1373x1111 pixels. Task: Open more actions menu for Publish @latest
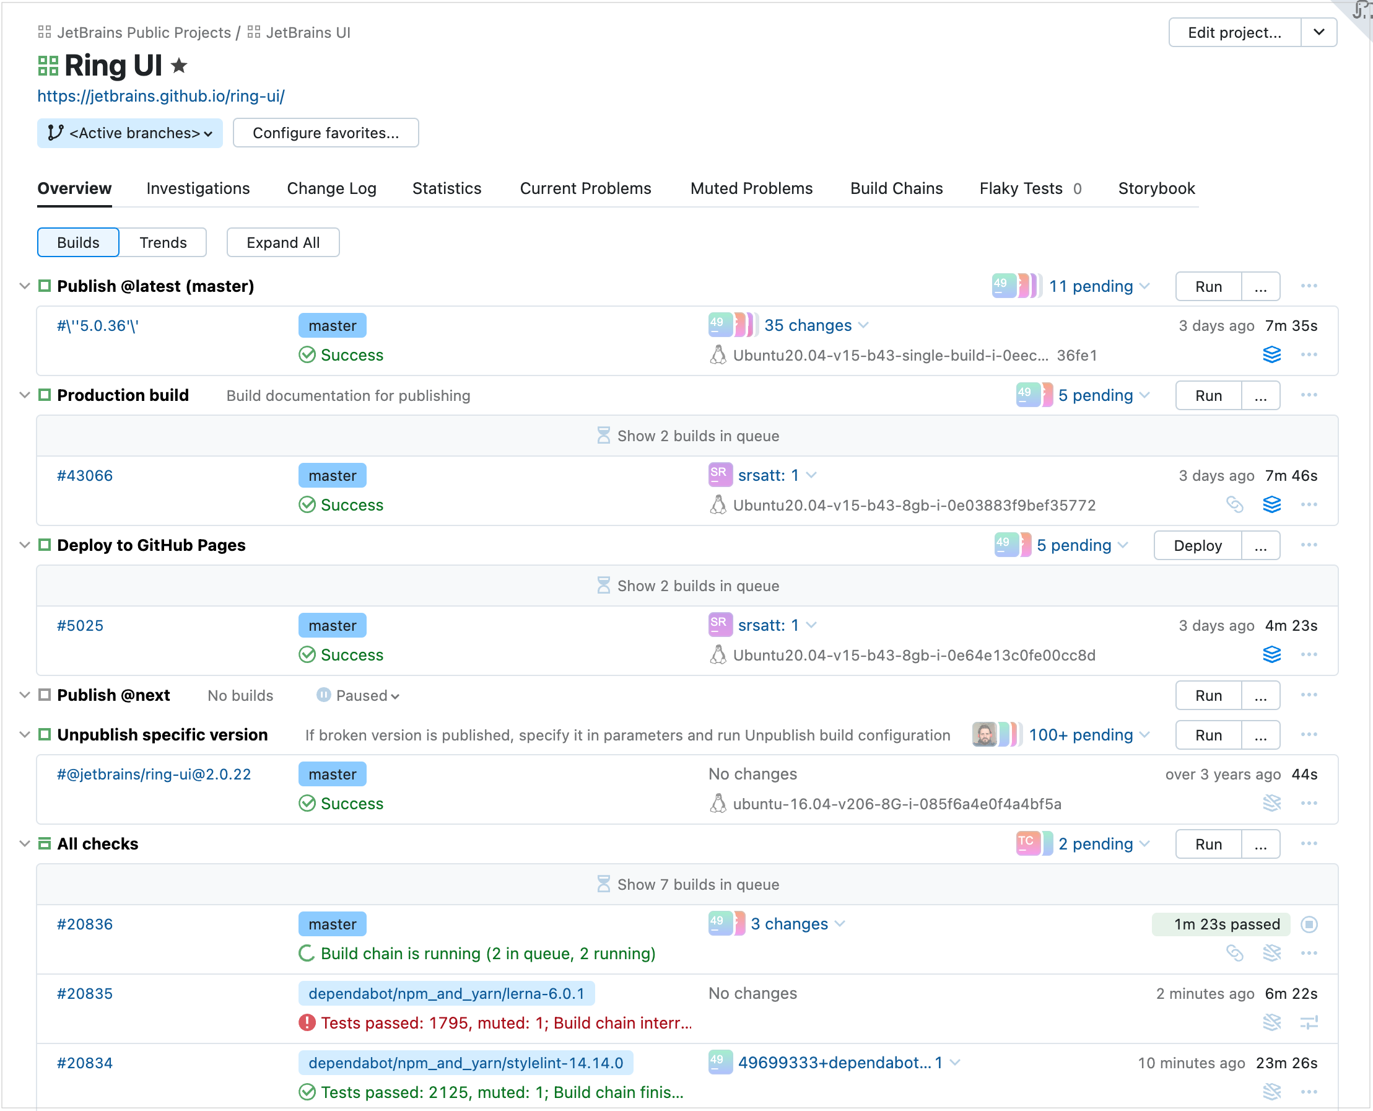[x=1309, y=286]
